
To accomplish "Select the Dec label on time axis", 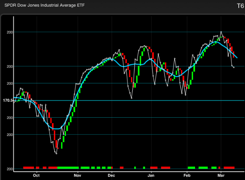I will (x=112, y=175).
